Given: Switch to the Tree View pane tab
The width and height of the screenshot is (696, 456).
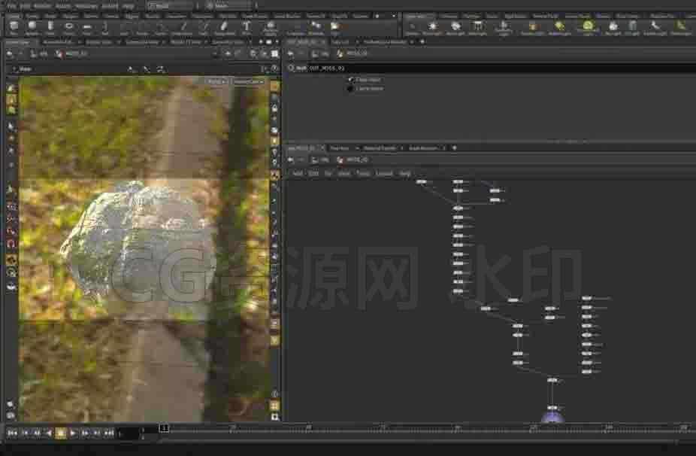Looking at the screenshot, I should (x=340, y=148).
